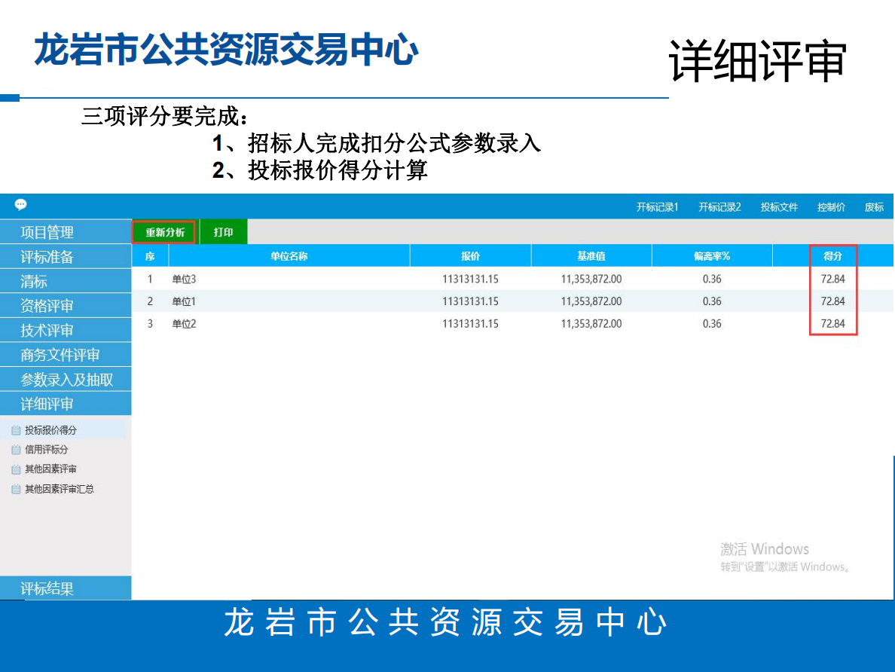Screen dimensions: 895x672
Task: Open the 清标 sidebar section
Action: pos(66,282)
